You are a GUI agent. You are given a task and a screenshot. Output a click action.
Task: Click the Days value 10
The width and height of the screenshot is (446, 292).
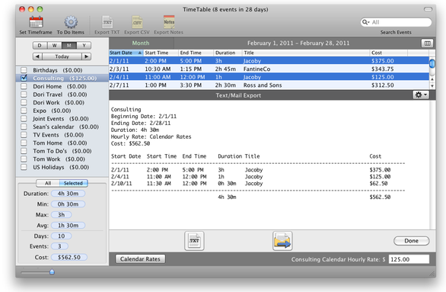pyautogui.click(x=61, y=236)
